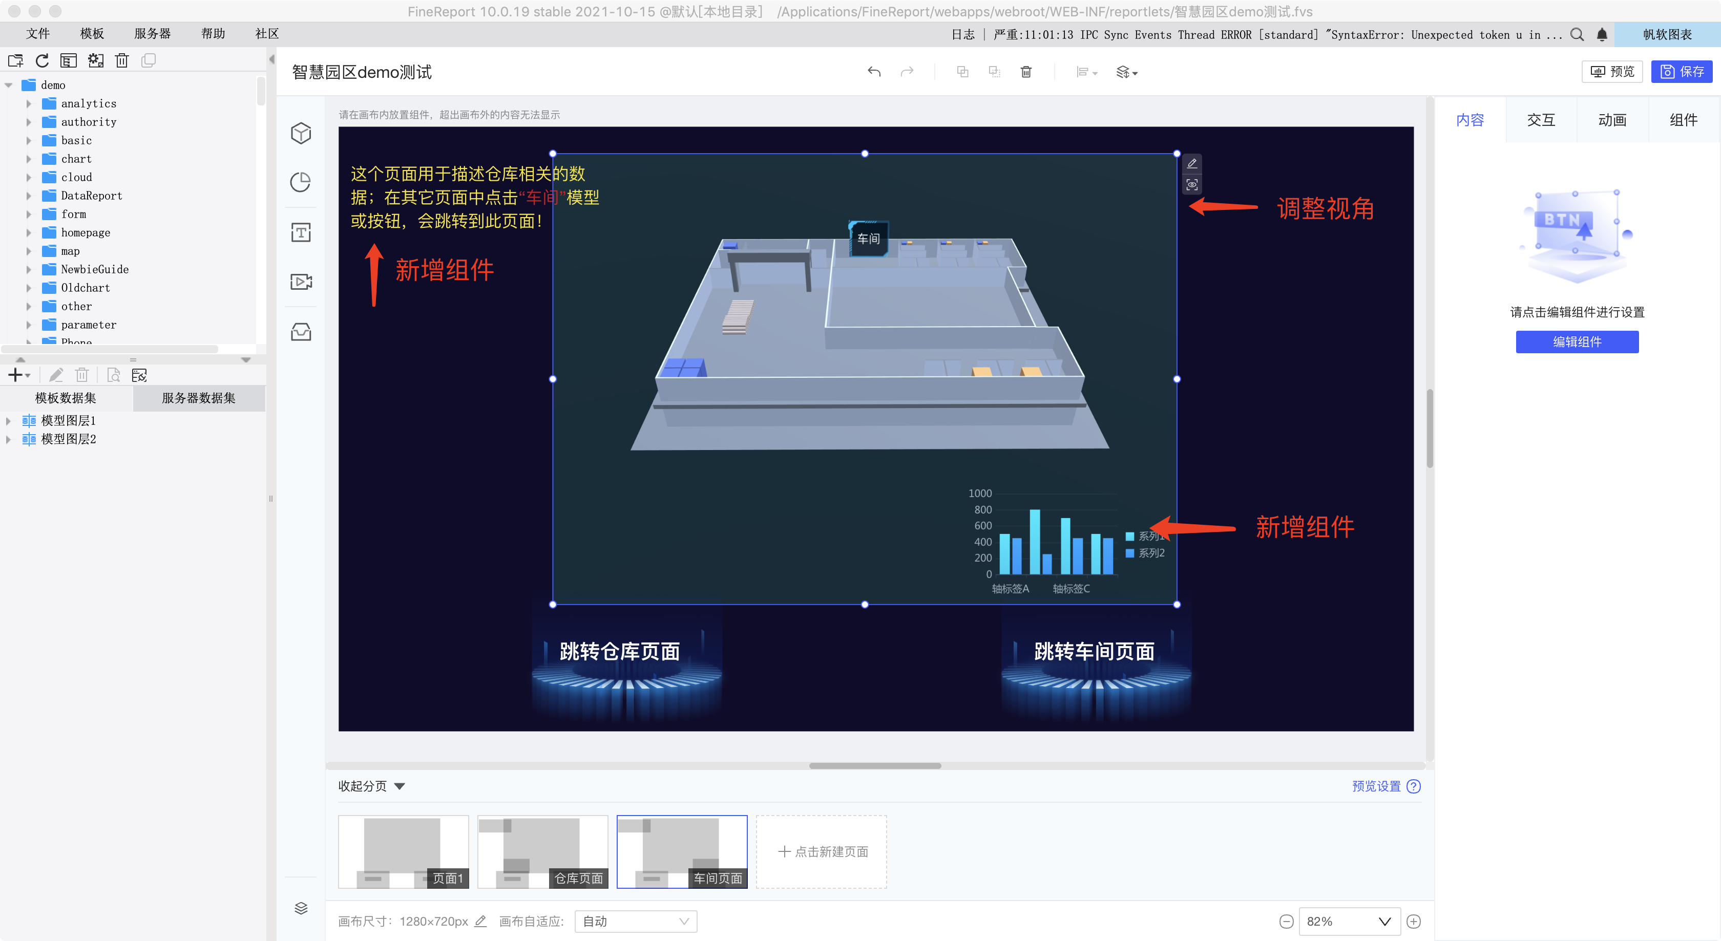Select the text component tool
Viewport: 1721px width, 941px height.
pos(301,232)
